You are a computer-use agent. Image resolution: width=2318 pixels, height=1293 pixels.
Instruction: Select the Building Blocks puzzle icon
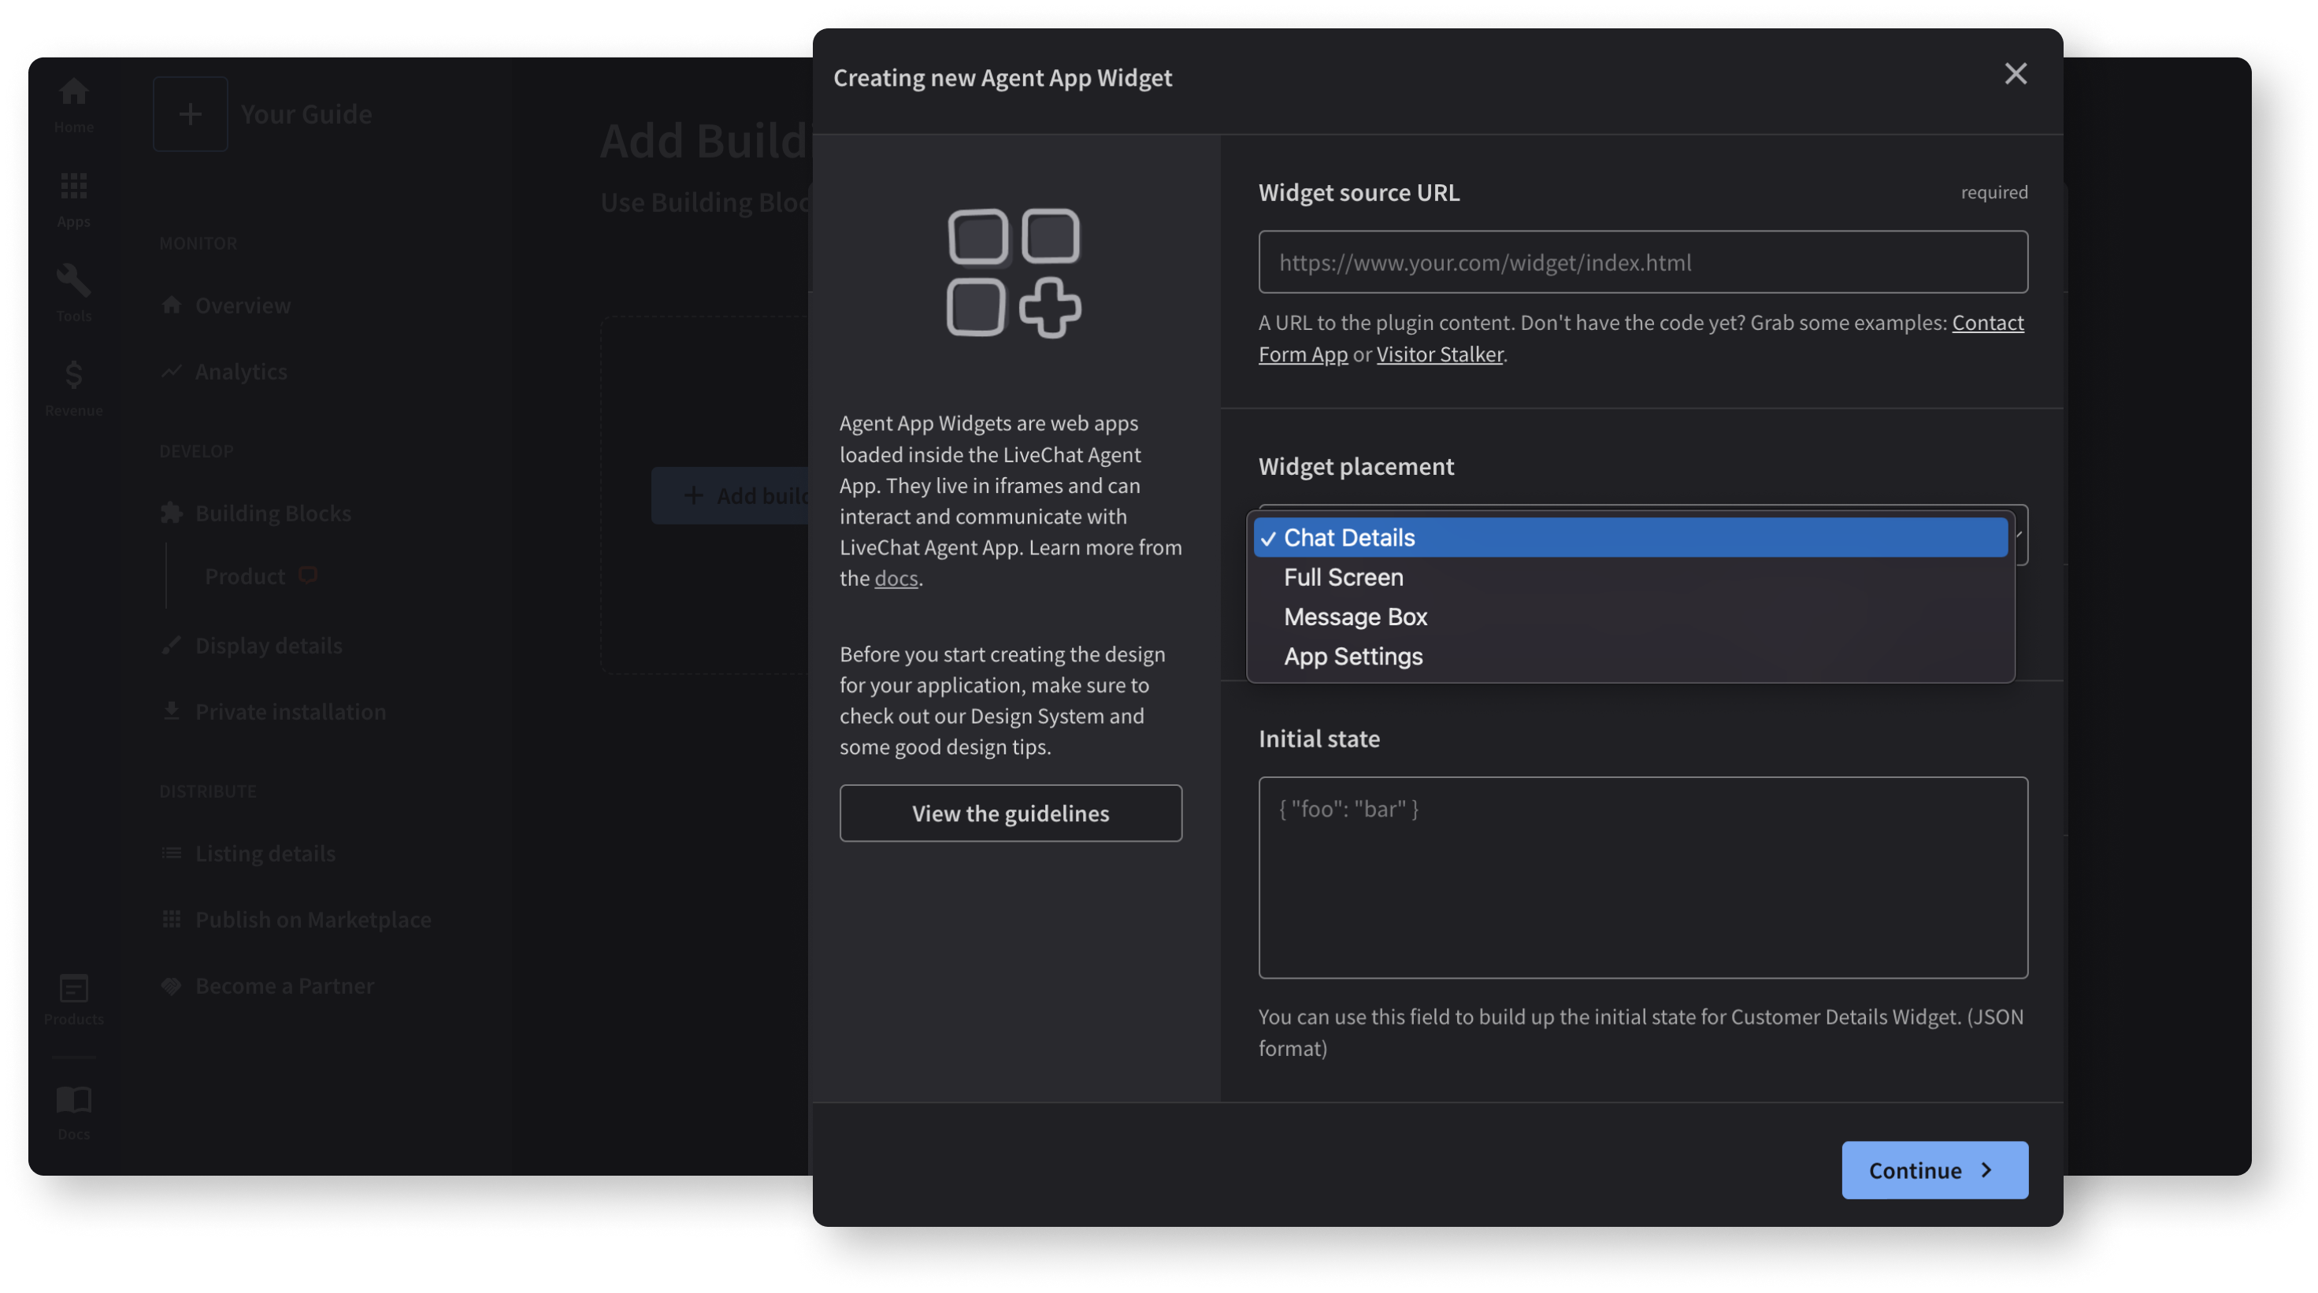coord(171,512)
